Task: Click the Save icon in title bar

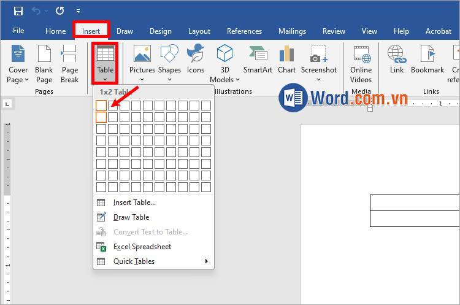Action: (18, 10)
